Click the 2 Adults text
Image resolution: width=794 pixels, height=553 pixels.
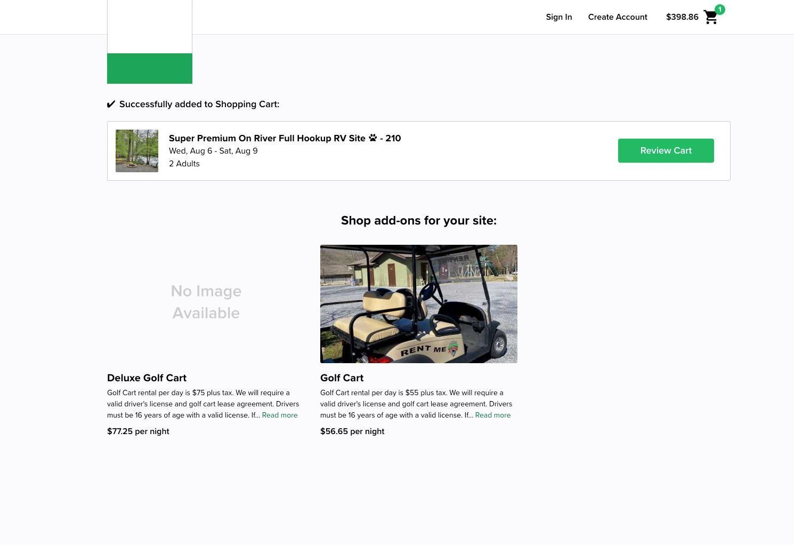(x=184, y=164)
